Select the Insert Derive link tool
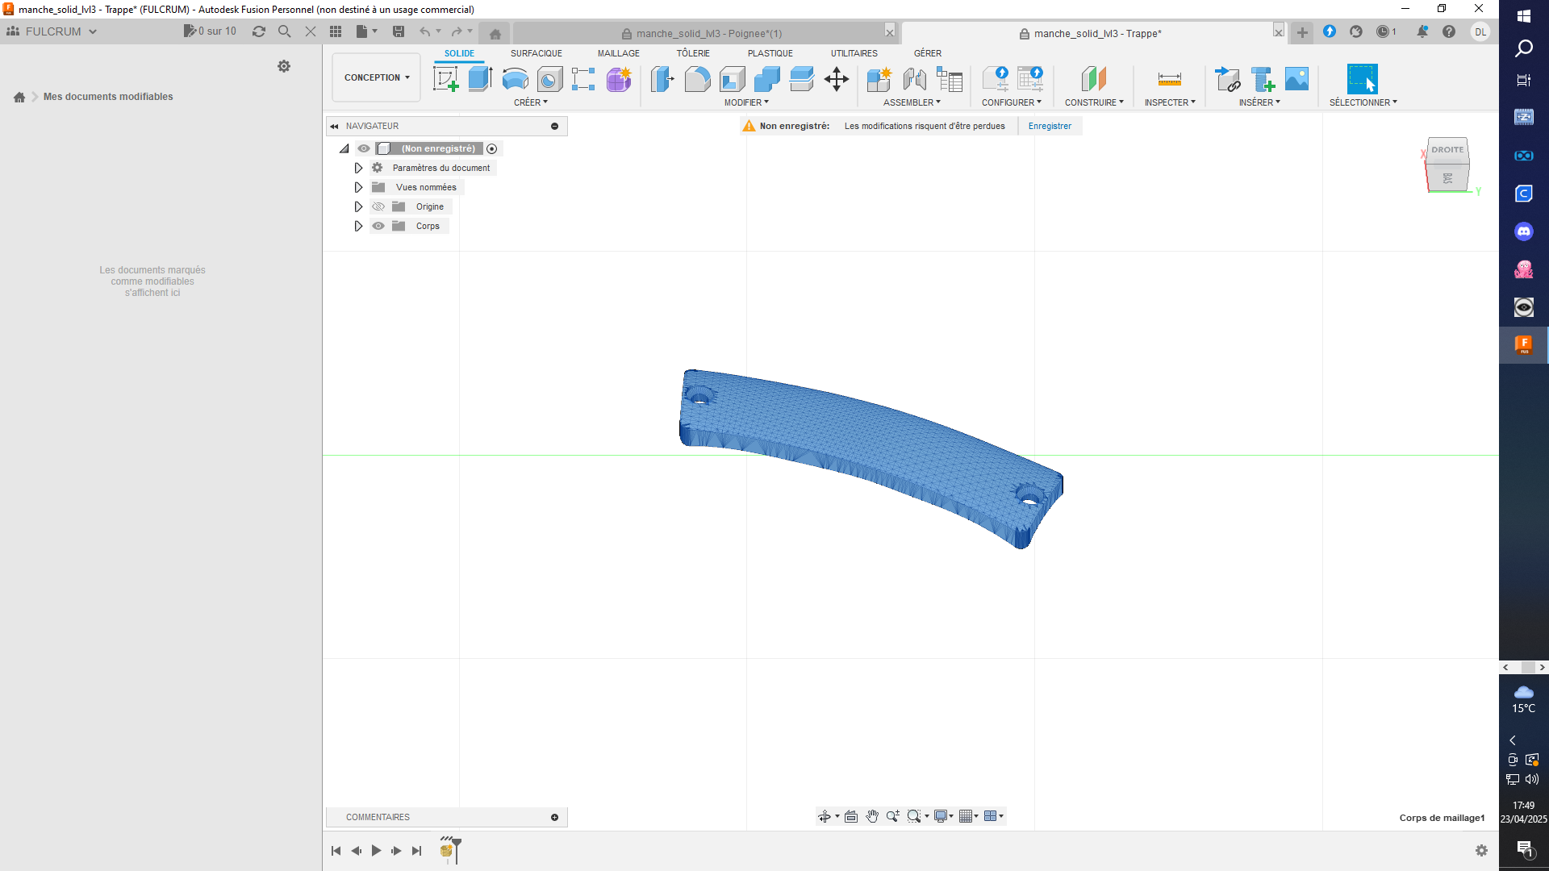This screenshot has width=1549, height=871. [x=1227, y=79]
